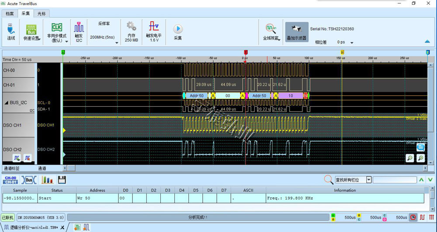Open the 内存 250 MB memory setting
437x232 pixels.
pos(131,32)
